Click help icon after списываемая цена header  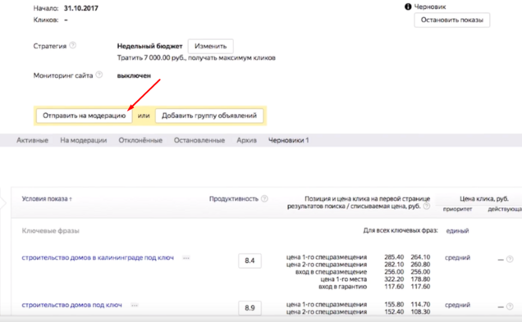427,206
